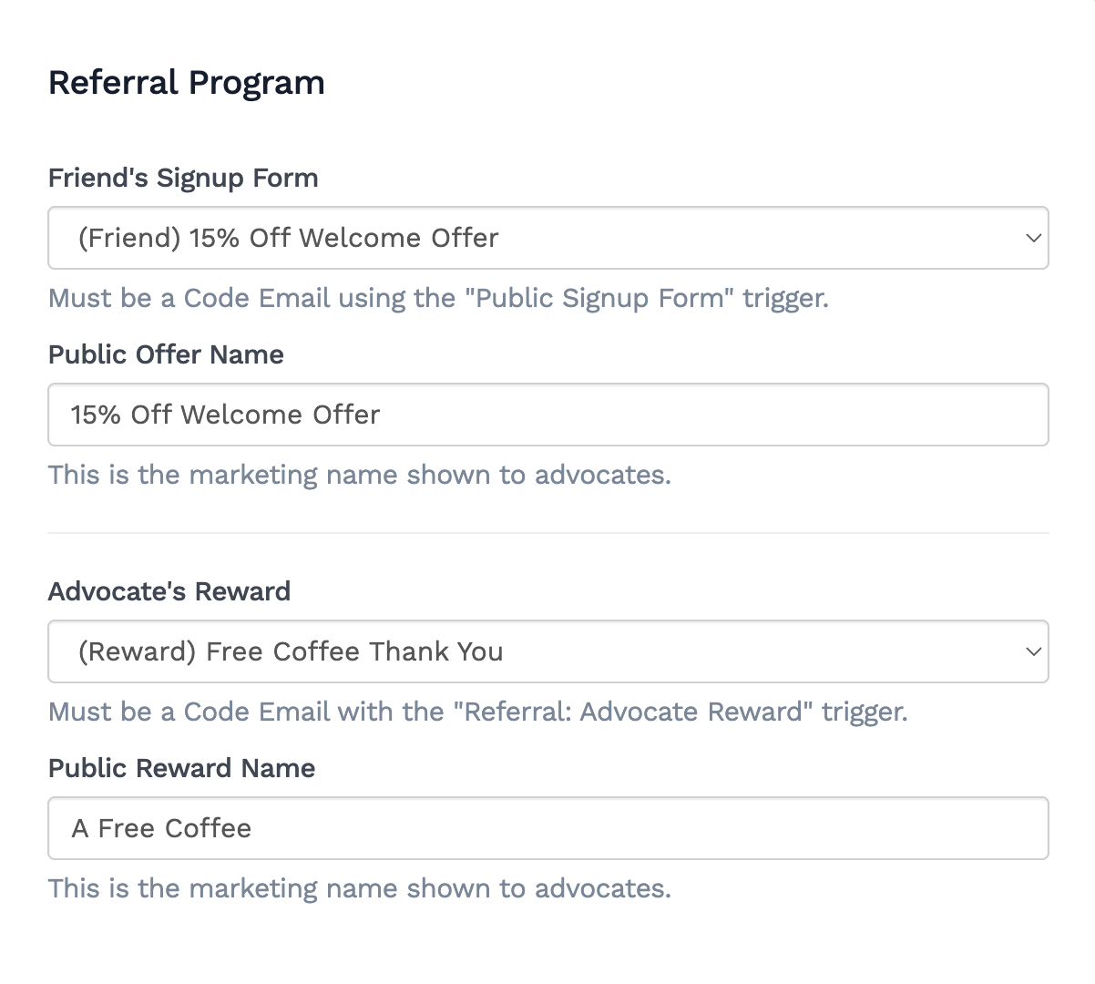1095x984 pixels.
Task: Click the "(Reward) Free Coffee Thank You" selected value
Action: pyautogui.click(x=291, y=651)
